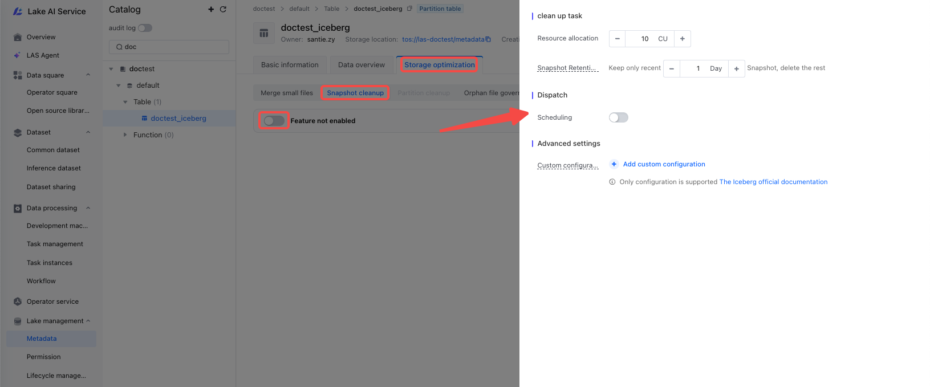Click the Data square grid icon
Screen dimensions: 930x387
pyautogui.click(x=18, y=75)
